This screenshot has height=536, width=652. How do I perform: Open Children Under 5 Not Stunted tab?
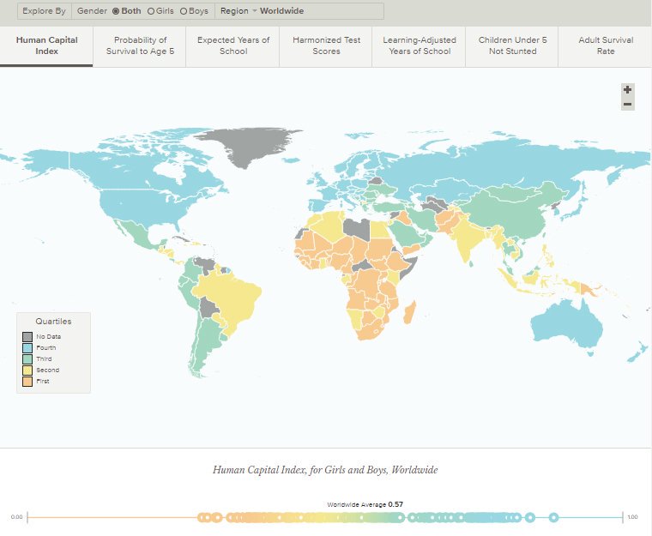coord(513,45)
